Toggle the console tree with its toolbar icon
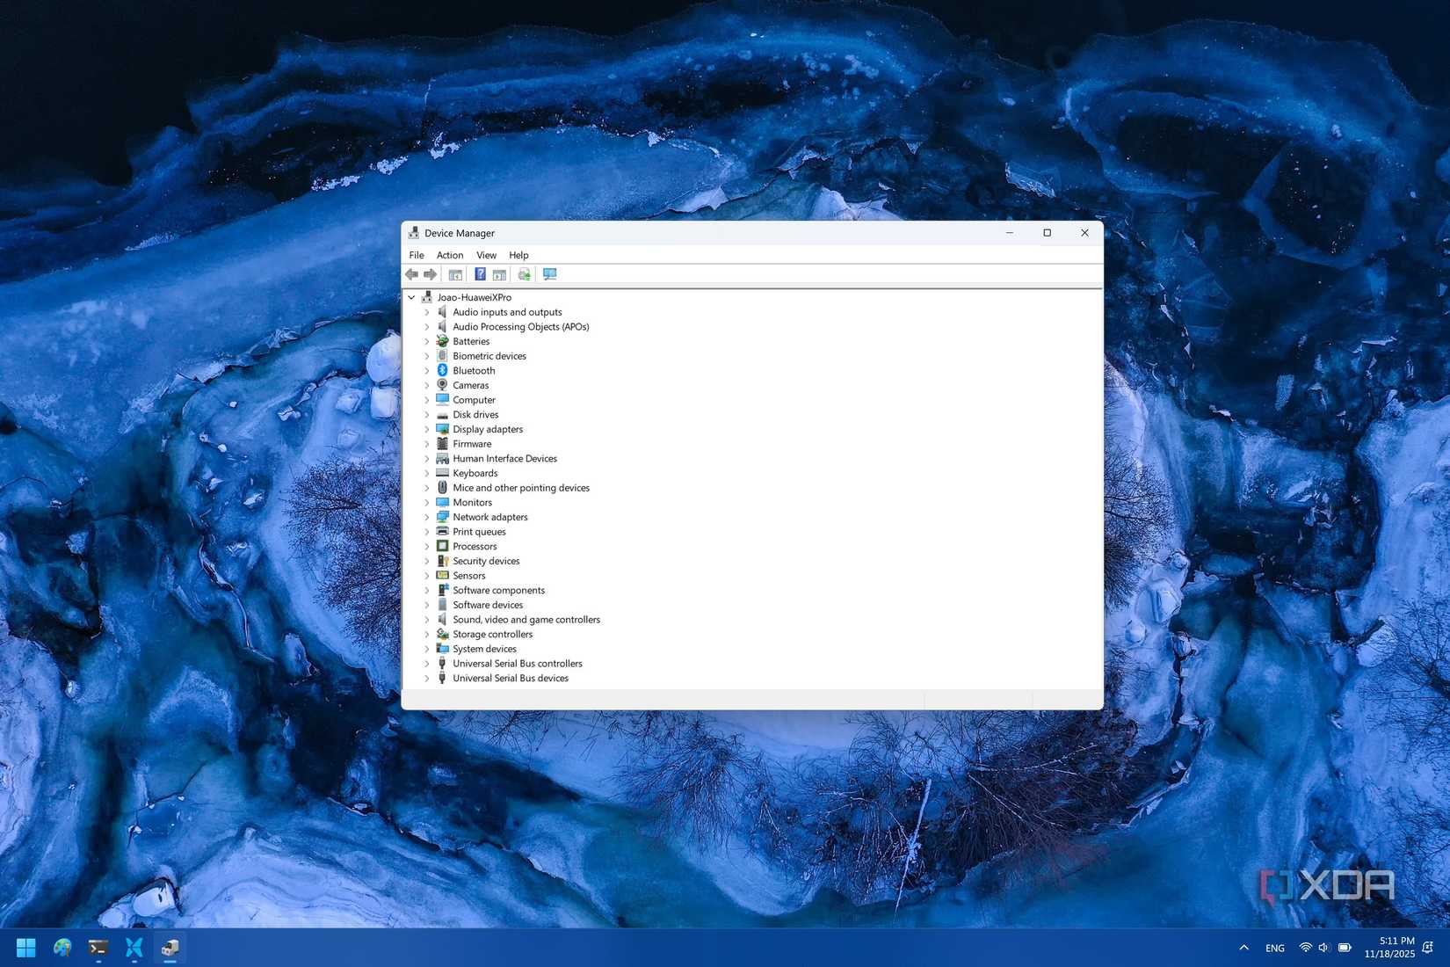The height and width of the screenshot is (967, 1450). (x=455, y=273)
